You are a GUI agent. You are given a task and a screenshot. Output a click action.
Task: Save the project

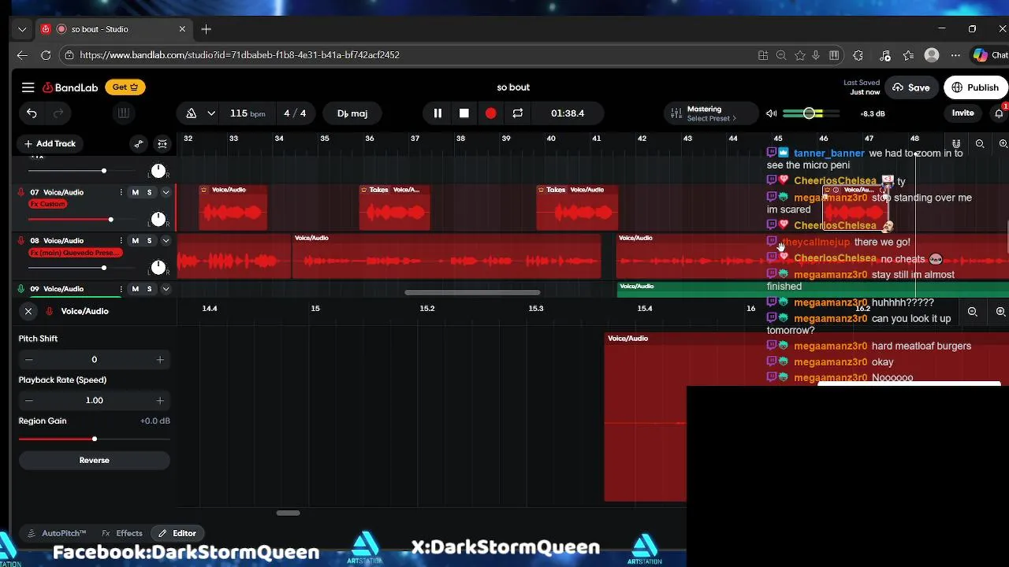[x=910, y=87]
